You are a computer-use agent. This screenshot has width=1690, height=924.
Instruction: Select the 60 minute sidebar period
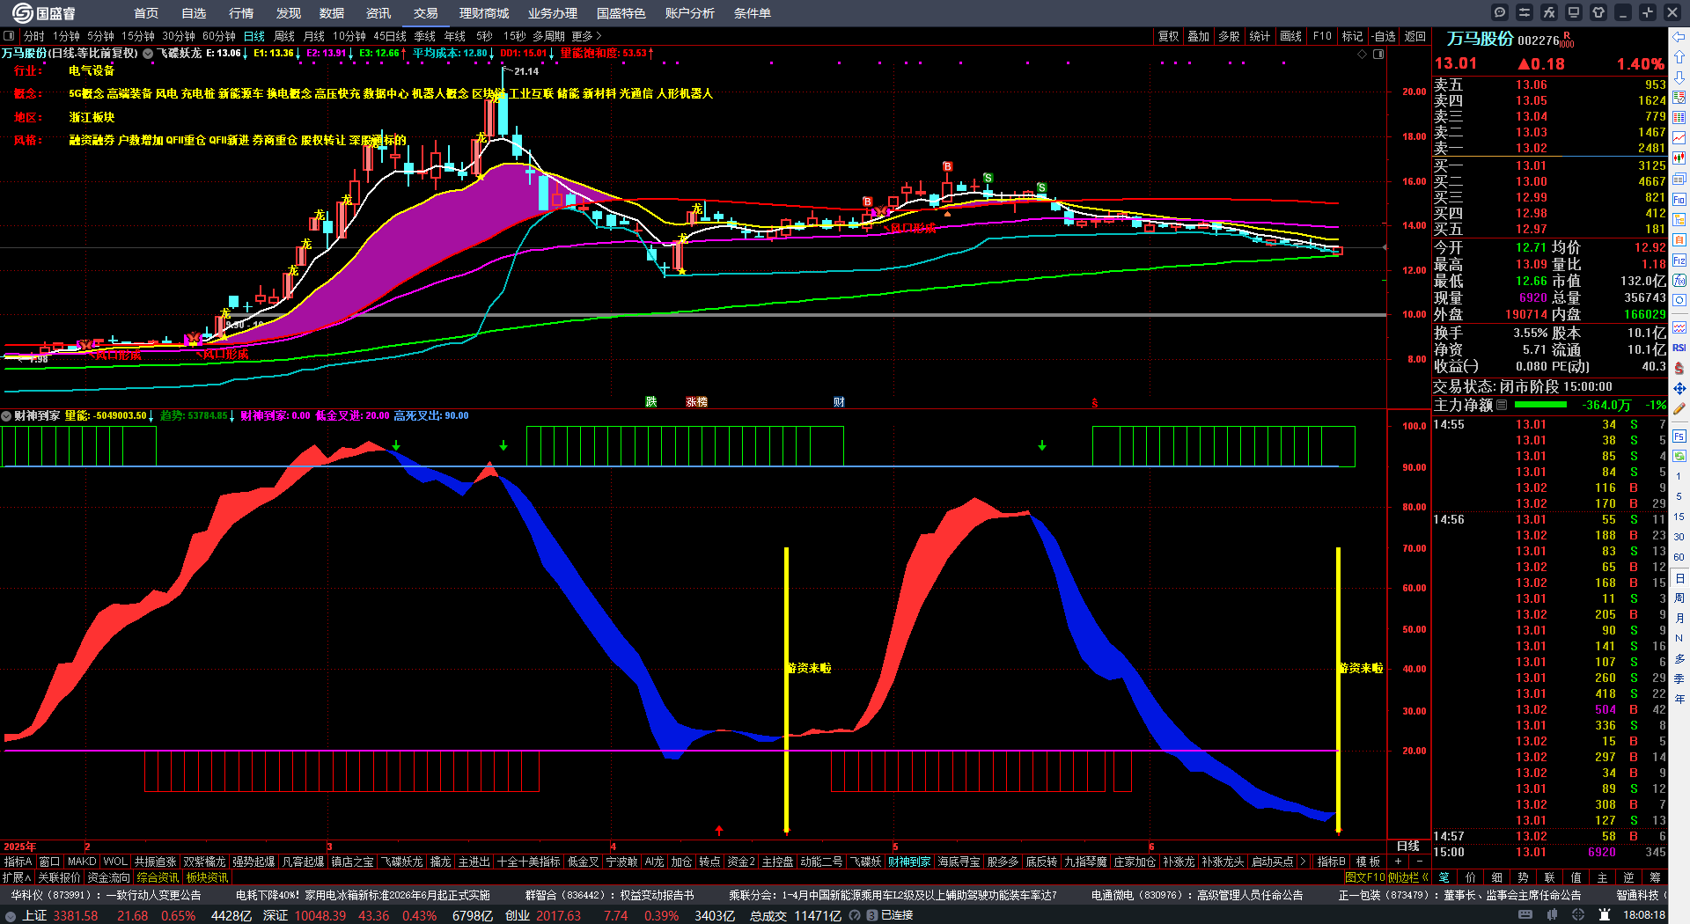point(1679,557)
